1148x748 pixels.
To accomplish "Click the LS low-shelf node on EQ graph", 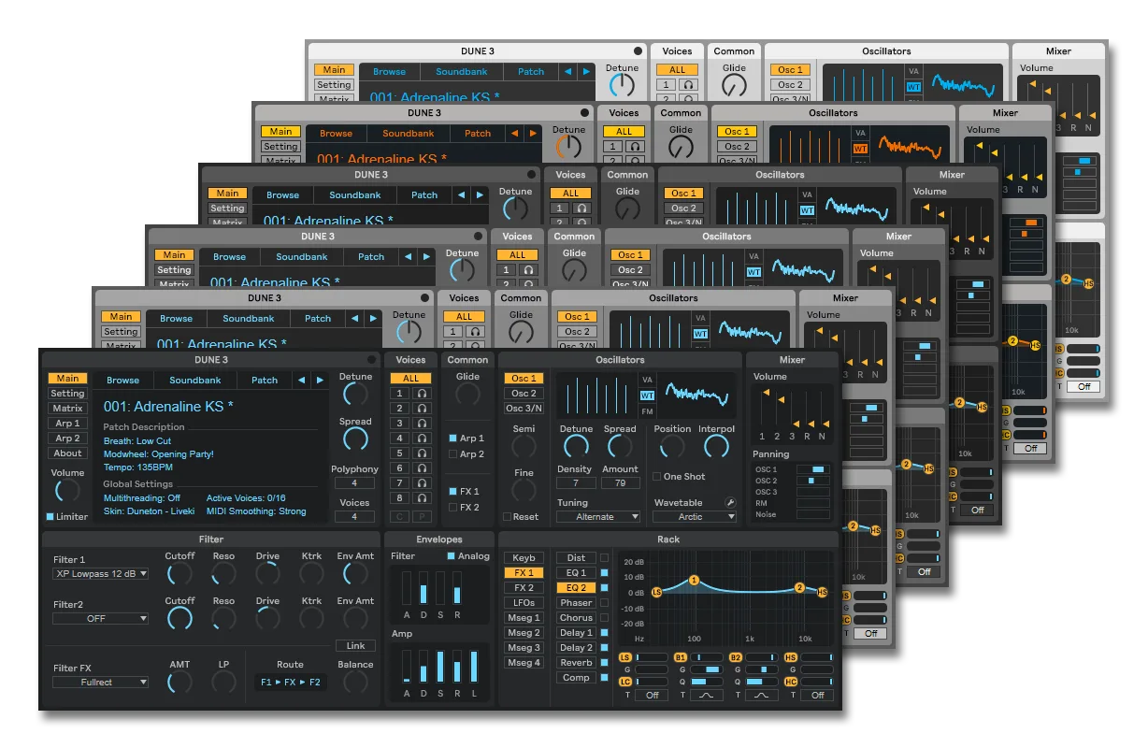I will [656, 592].
